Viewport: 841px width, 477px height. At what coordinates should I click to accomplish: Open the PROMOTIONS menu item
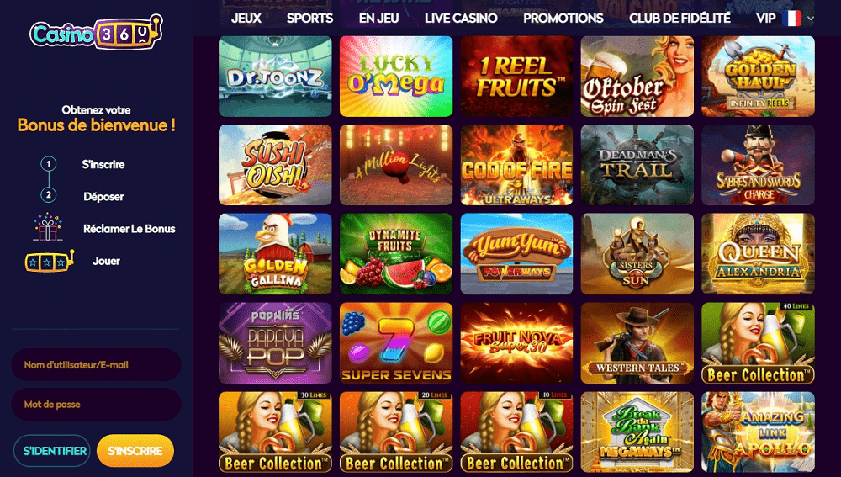pos(563,19)
